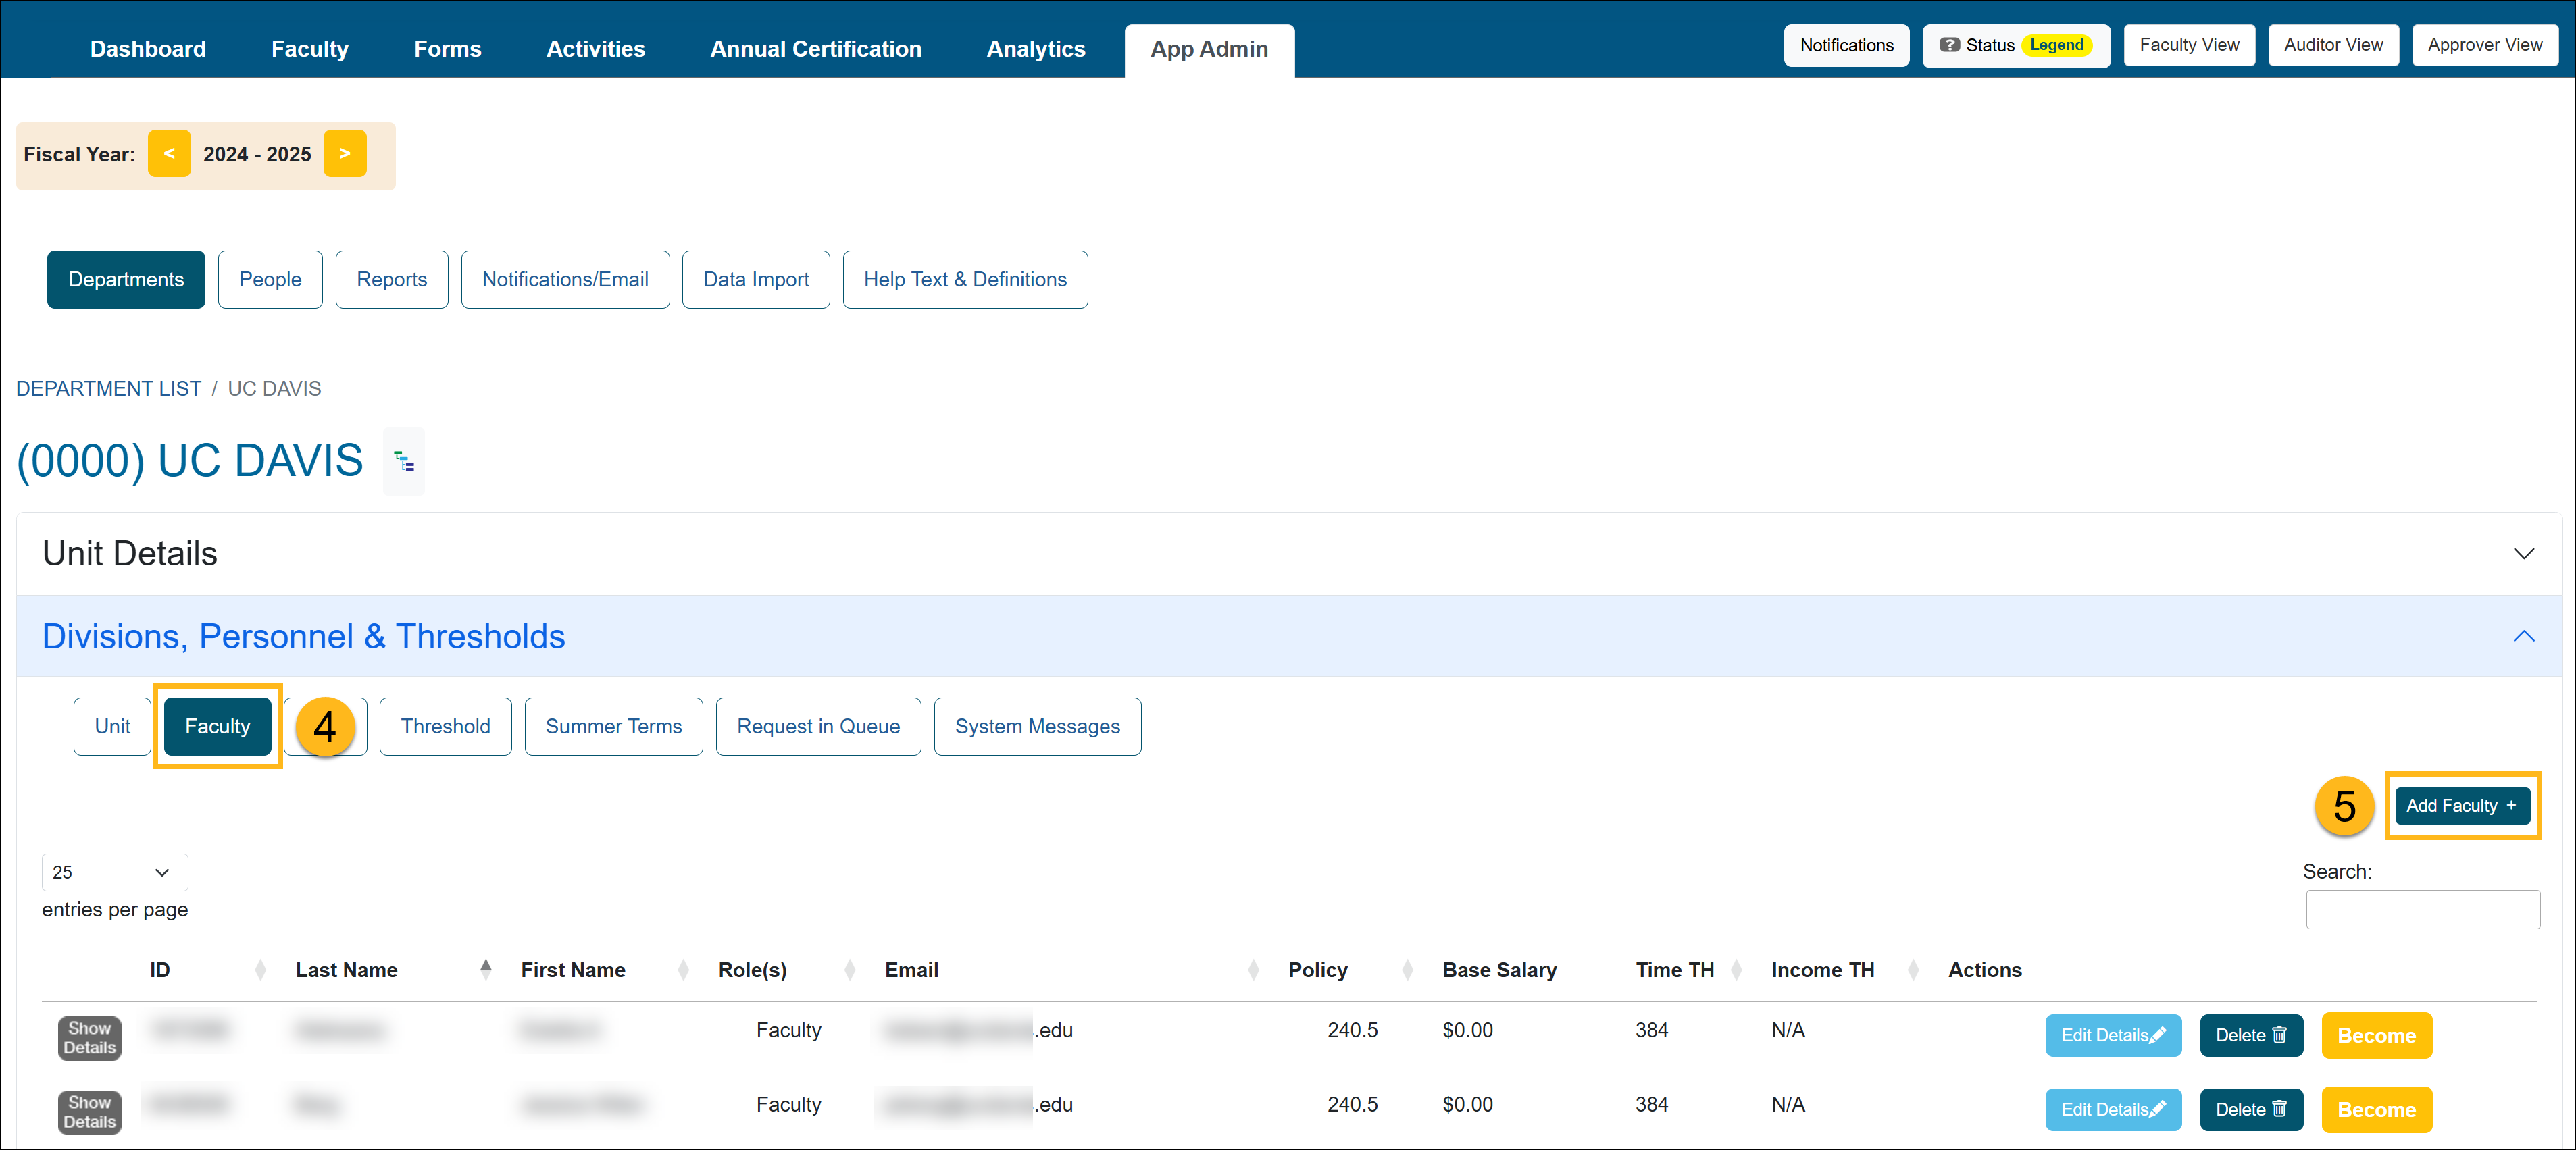Viewport: 2576px width, 1150px height.
Task: Open the Dashboard tab
Action: point(148,49)
